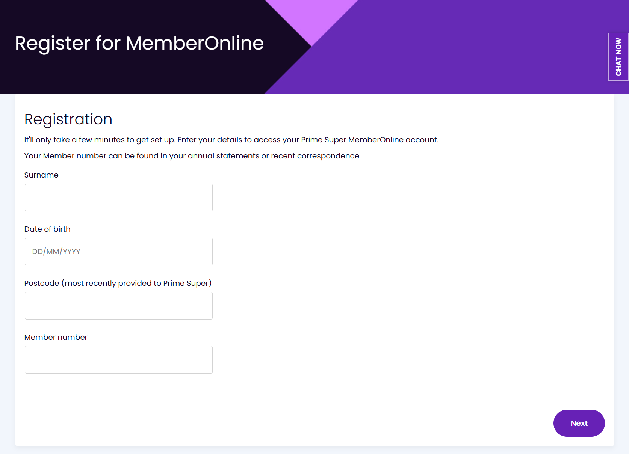The height and width of the screenshot is (454, 629).
Task: Click the "It'll only take a few minutes" sentence
Action: tap(99, 140)
